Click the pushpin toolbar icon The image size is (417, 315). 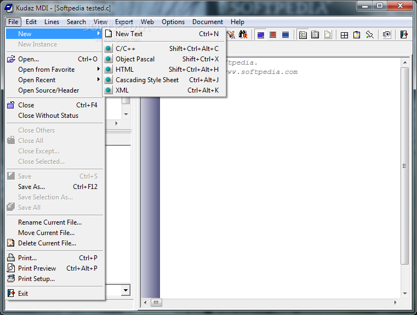tap(369, 35)
